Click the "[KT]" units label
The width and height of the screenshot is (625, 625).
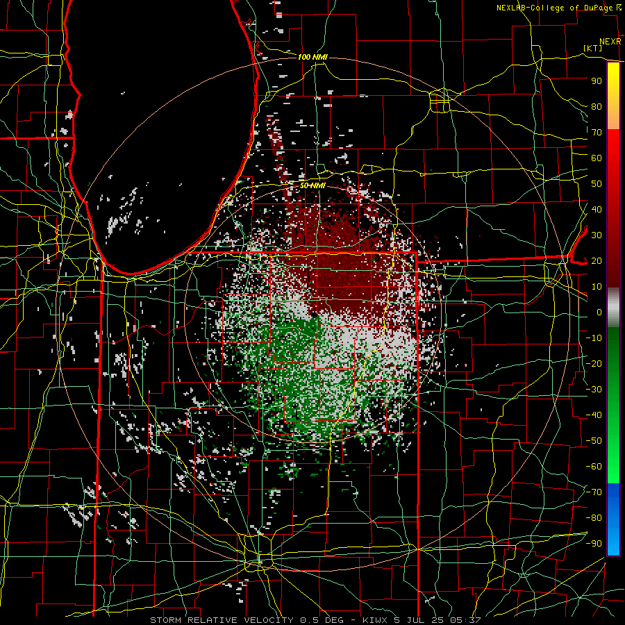[593, 48]
